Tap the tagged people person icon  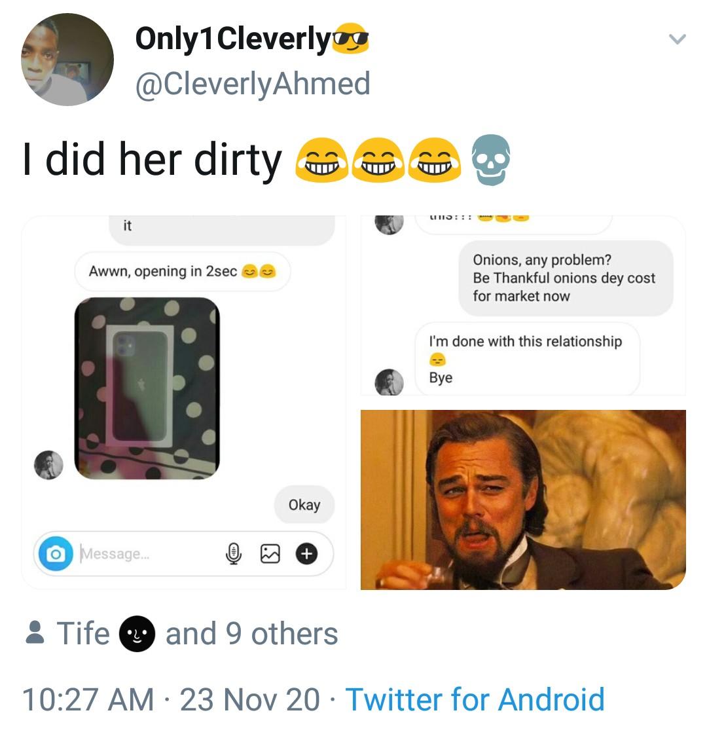[x=35, y=633]
